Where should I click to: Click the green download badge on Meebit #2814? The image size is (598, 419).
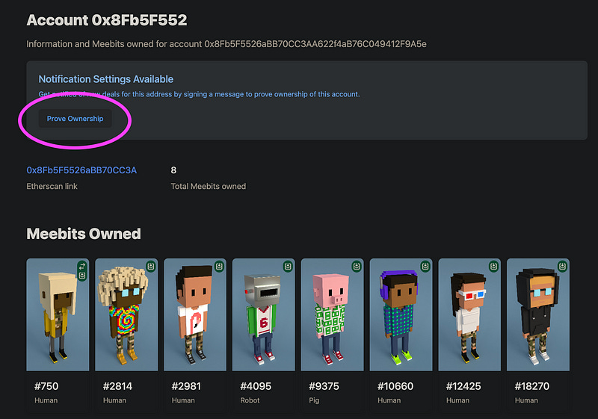tap(151, 266)
